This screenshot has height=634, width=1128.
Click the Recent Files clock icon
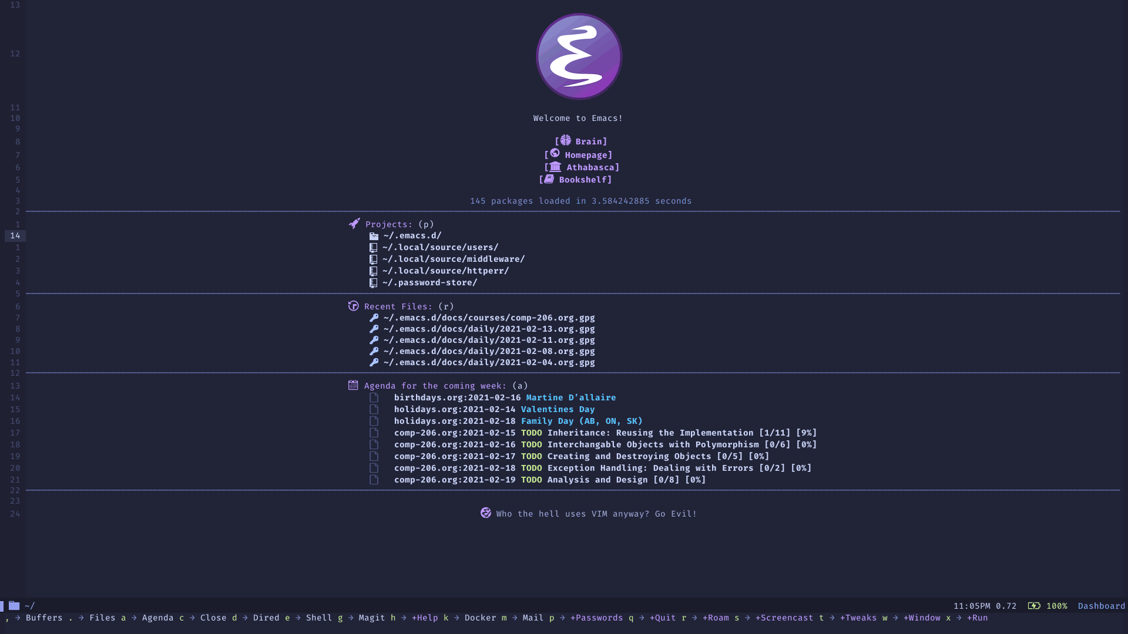point(353,306)
